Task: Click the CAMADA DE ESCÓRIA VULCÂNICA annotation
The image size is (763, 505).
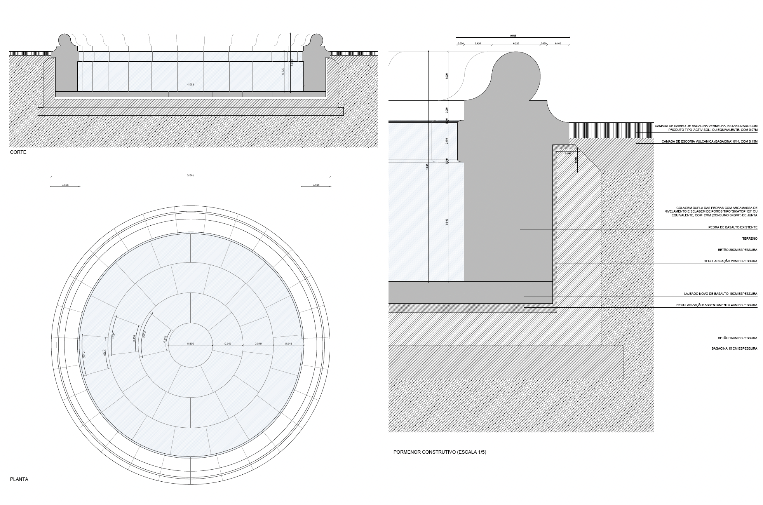Action: point(709,141)
